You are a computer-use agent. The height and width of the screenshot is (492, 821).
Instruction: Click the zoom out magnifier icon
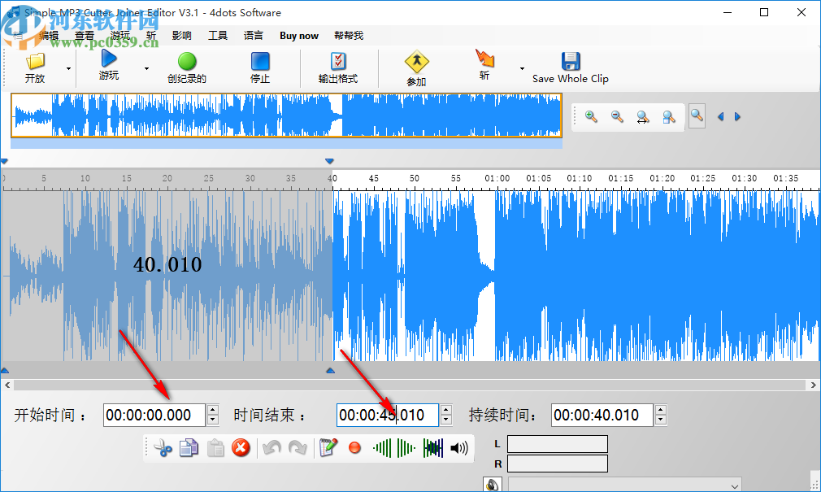(x=616, y=116)
